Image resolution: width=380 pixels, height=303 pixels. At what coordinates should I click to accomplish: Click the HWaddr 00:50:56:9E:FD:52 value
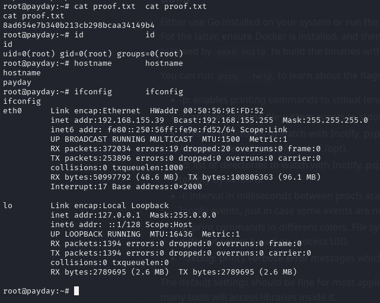click(x=206, y=111)
